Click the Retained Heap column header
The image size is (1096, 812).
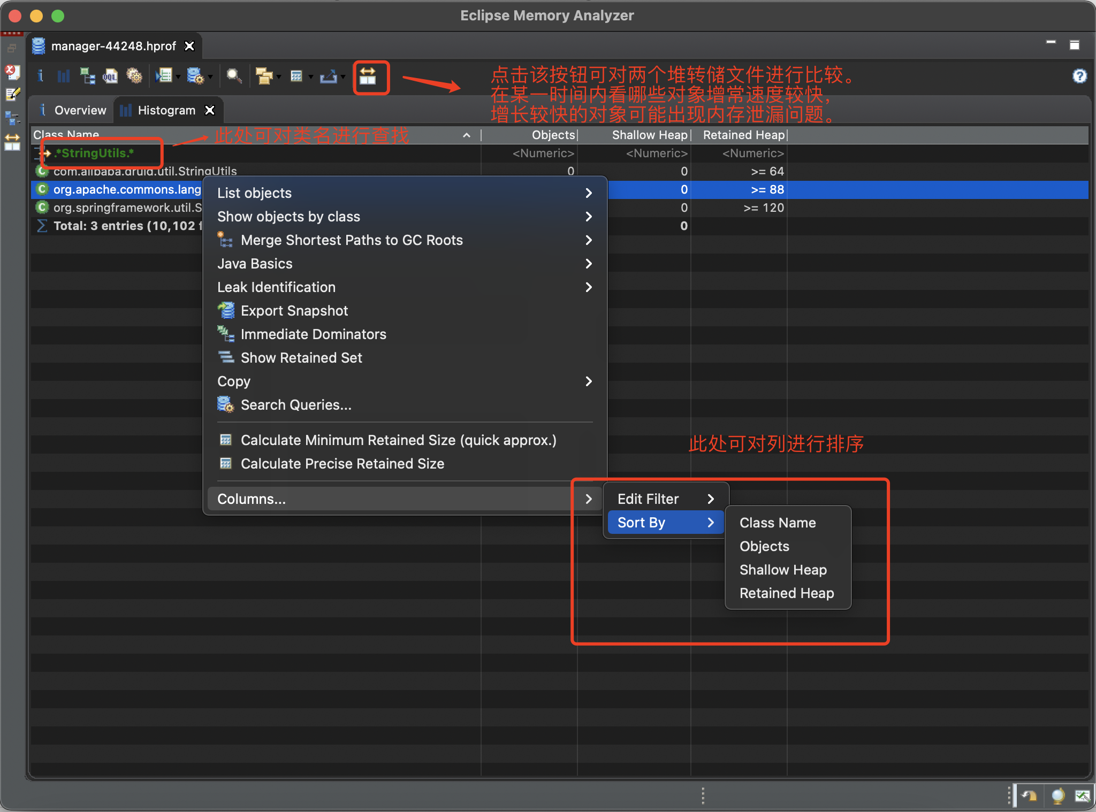click(x=739, y=135)
